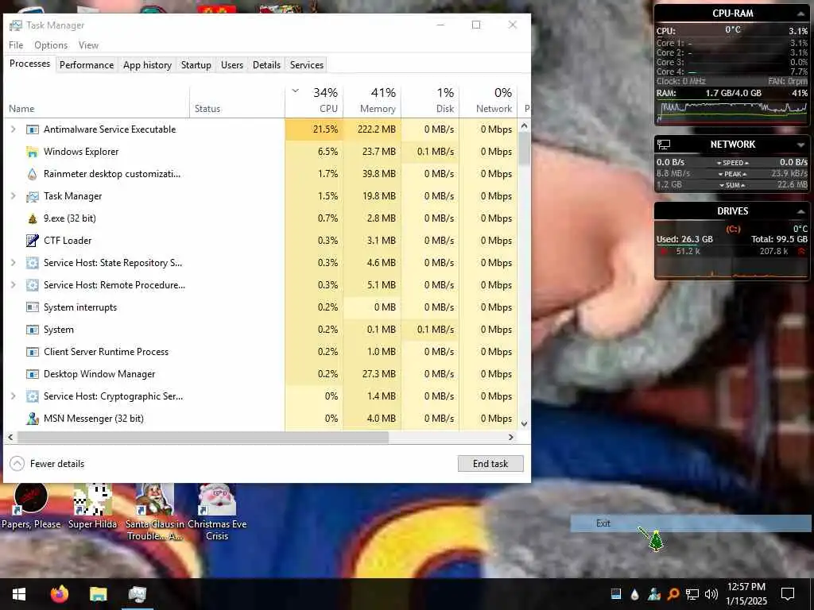Collapse the CPU-RAM Rainmeter widget
Image resolution: width=814 pixels, height=610 pixels.
click(800, 14)
